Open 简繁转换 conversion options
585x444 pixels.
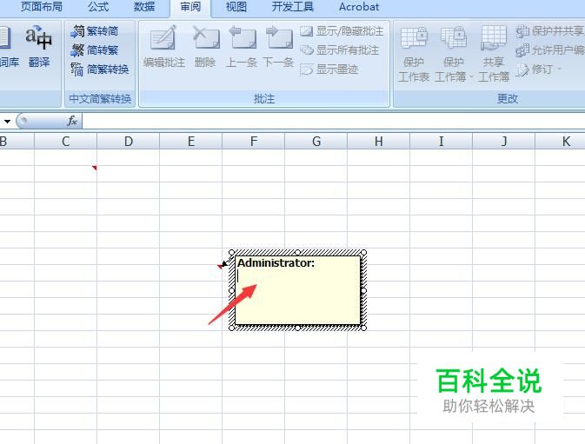100,69
